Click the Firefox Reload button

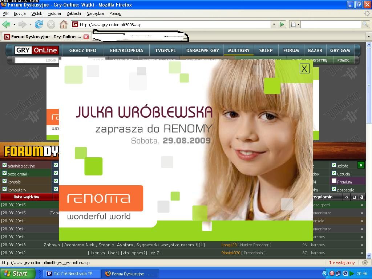click(39, 24)
